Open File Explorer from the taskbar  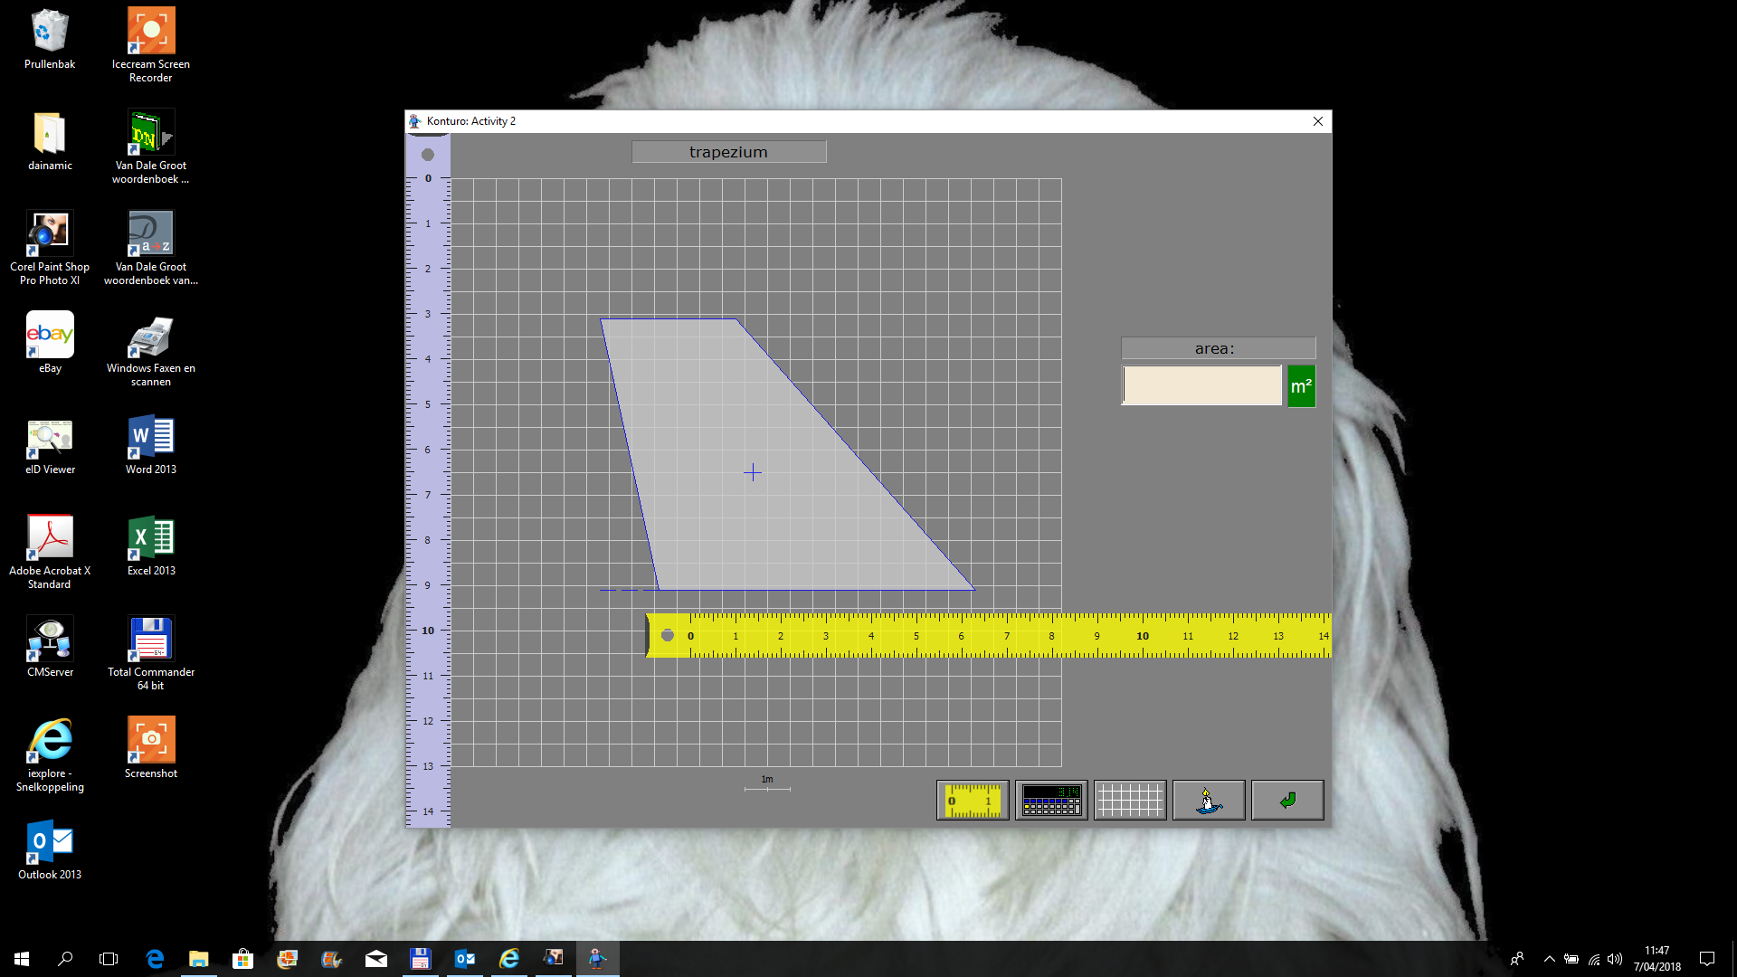[198, 959]
